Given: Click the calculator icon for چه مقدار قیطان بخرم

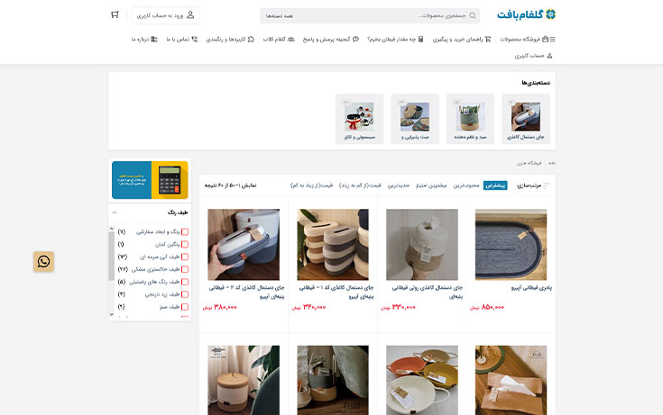Looking at the screenshot, I should click(x=420, y=40).
